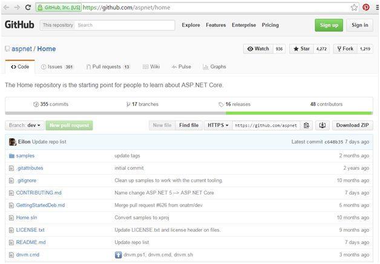380x264 pixels.
Task: Open the Enterprise link
Action: click(244, 25)
